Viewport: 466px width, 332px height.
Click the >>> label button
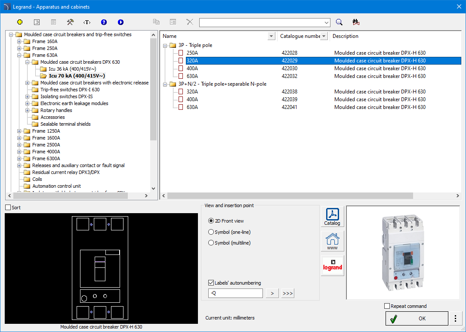point(288,293)
